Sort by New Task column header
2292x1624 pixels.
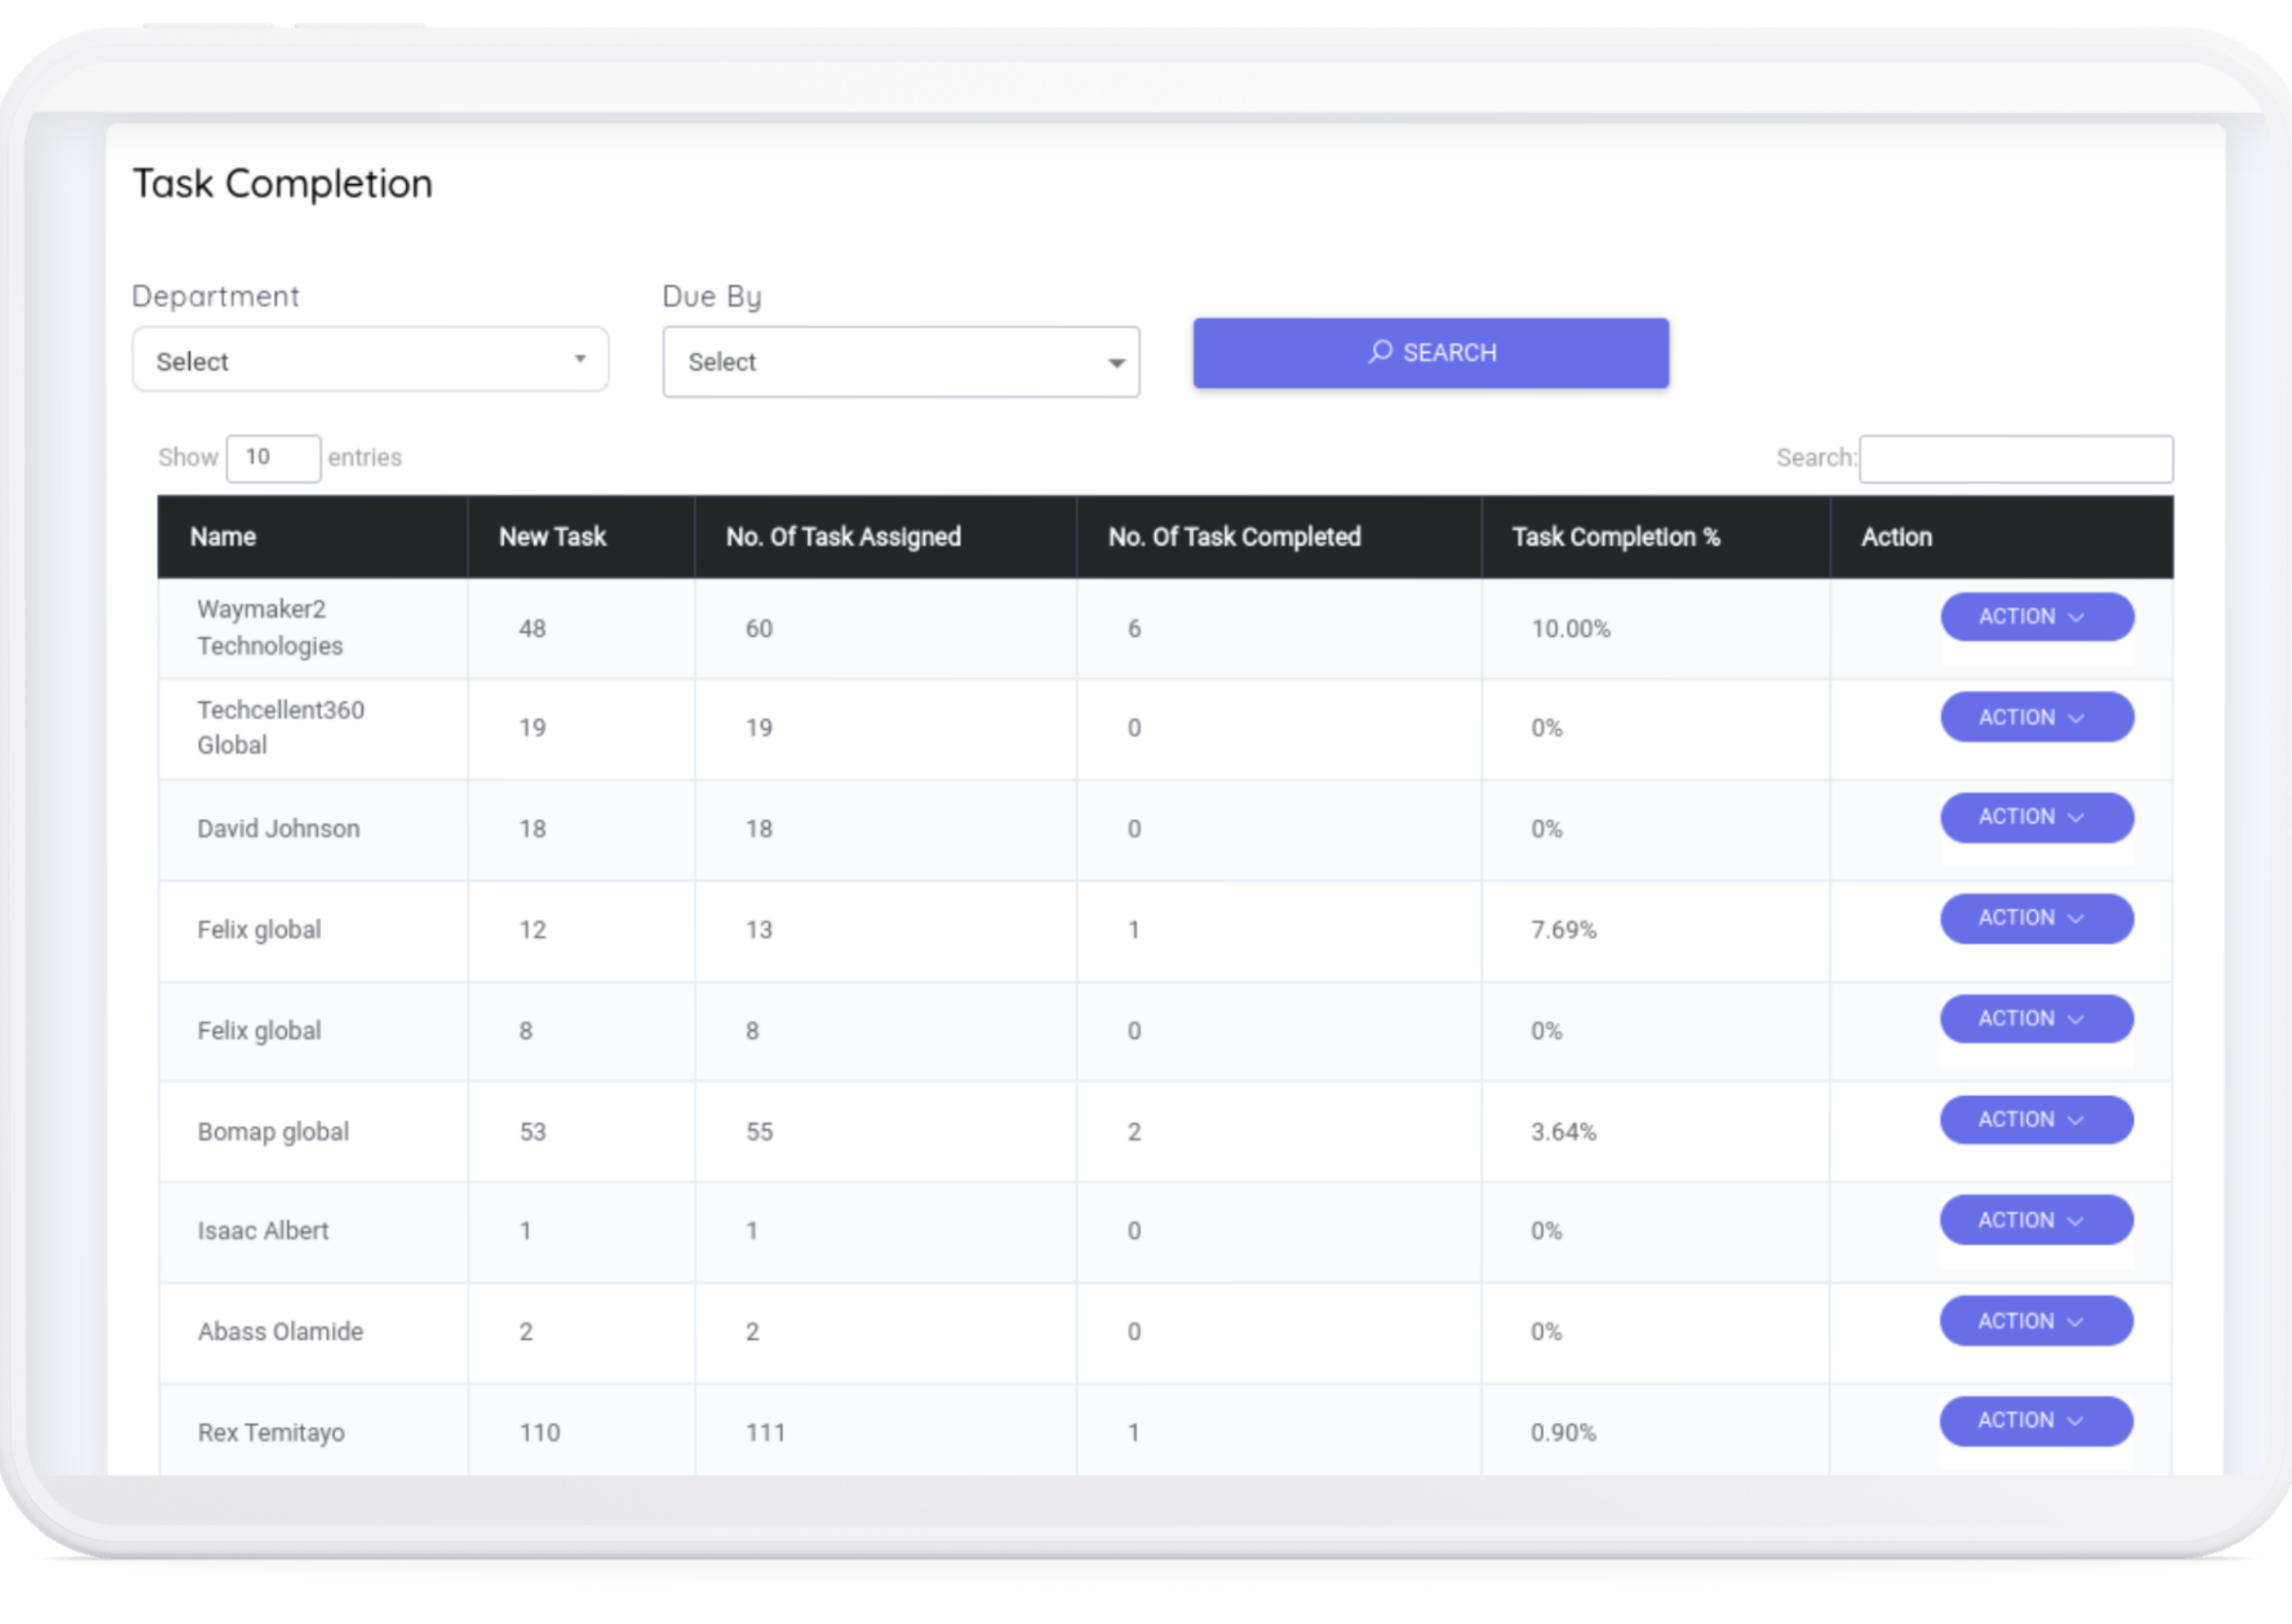pyautogui.click(x=552, y=537)
